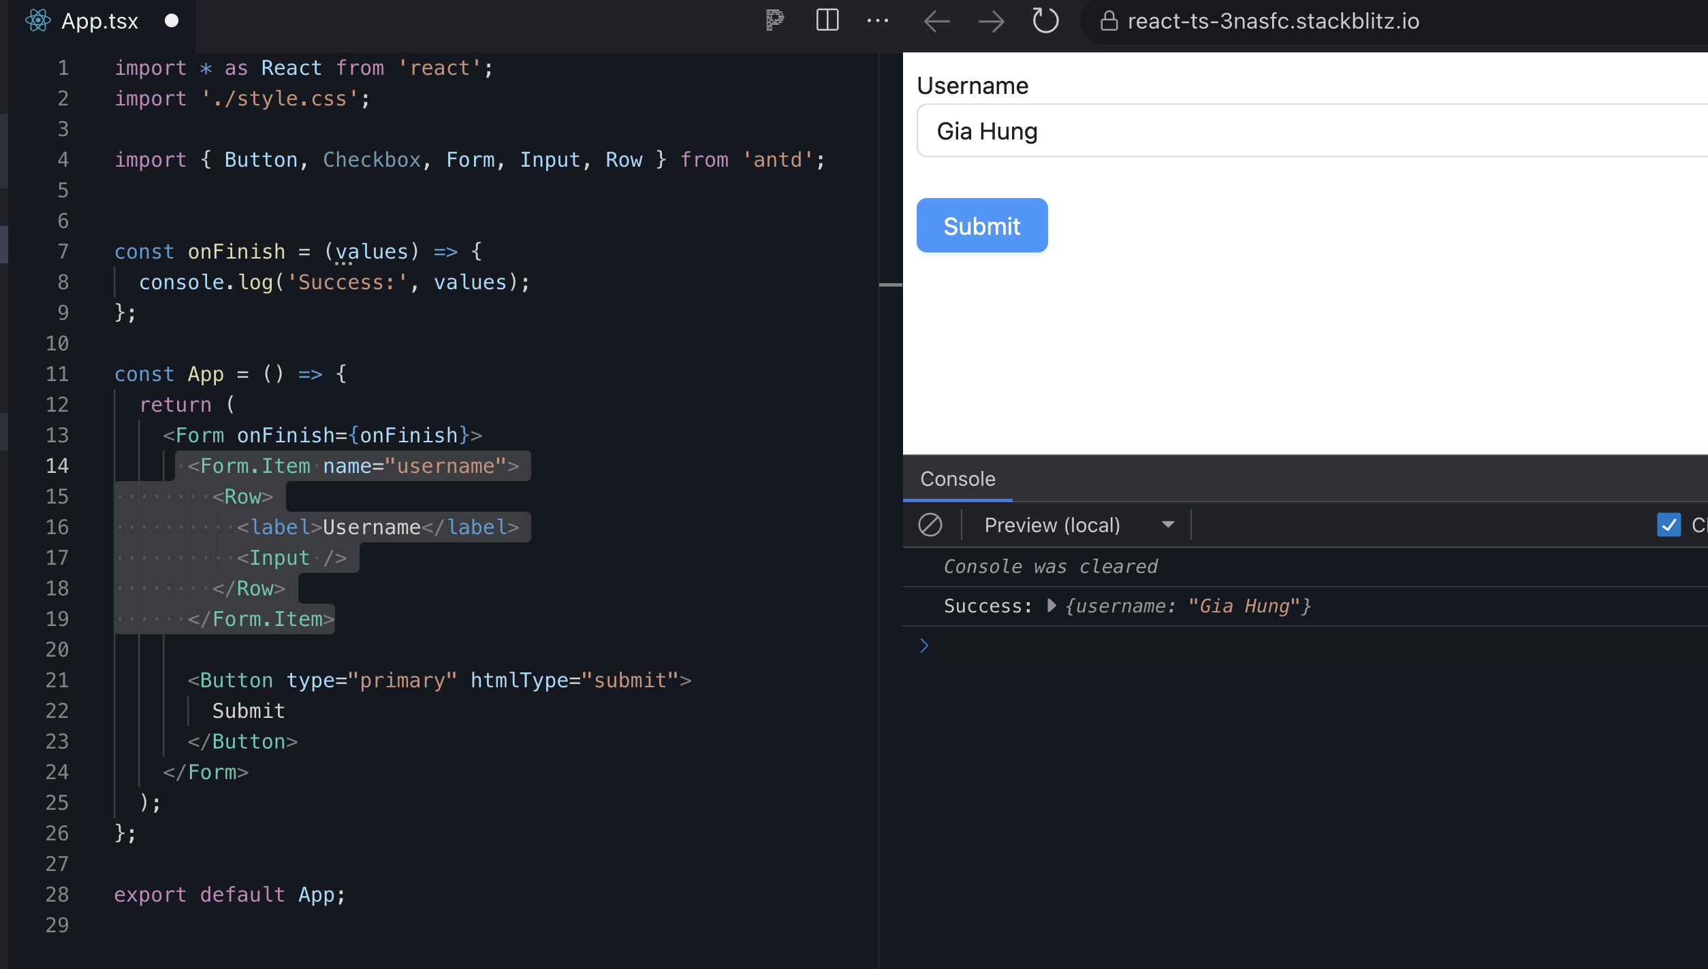Toggle the filter checkbox in console toolbar
Viewport: 1708px width, 969px height.
[1669, 525]
